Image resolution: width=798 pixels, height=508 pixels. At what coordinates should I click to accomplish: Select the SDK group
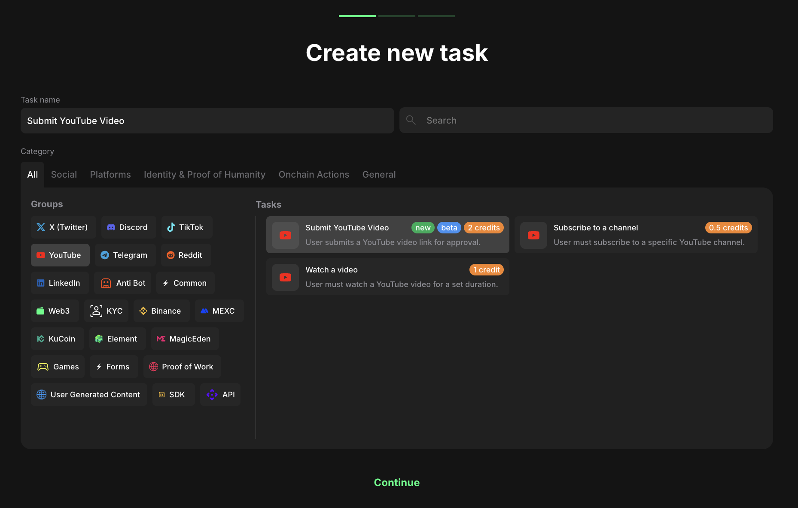pos(174,395)
